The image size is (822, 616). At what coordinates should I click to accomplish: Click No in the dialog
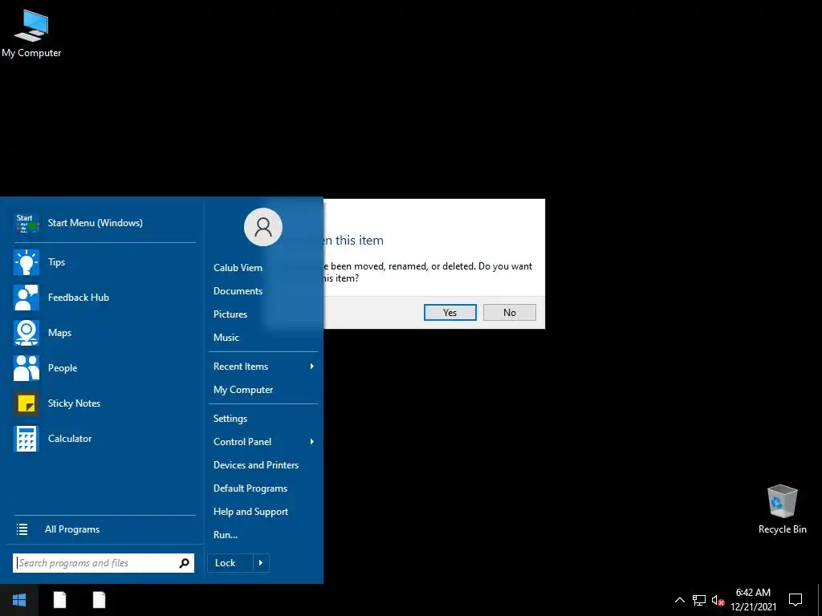coord(510,312)
